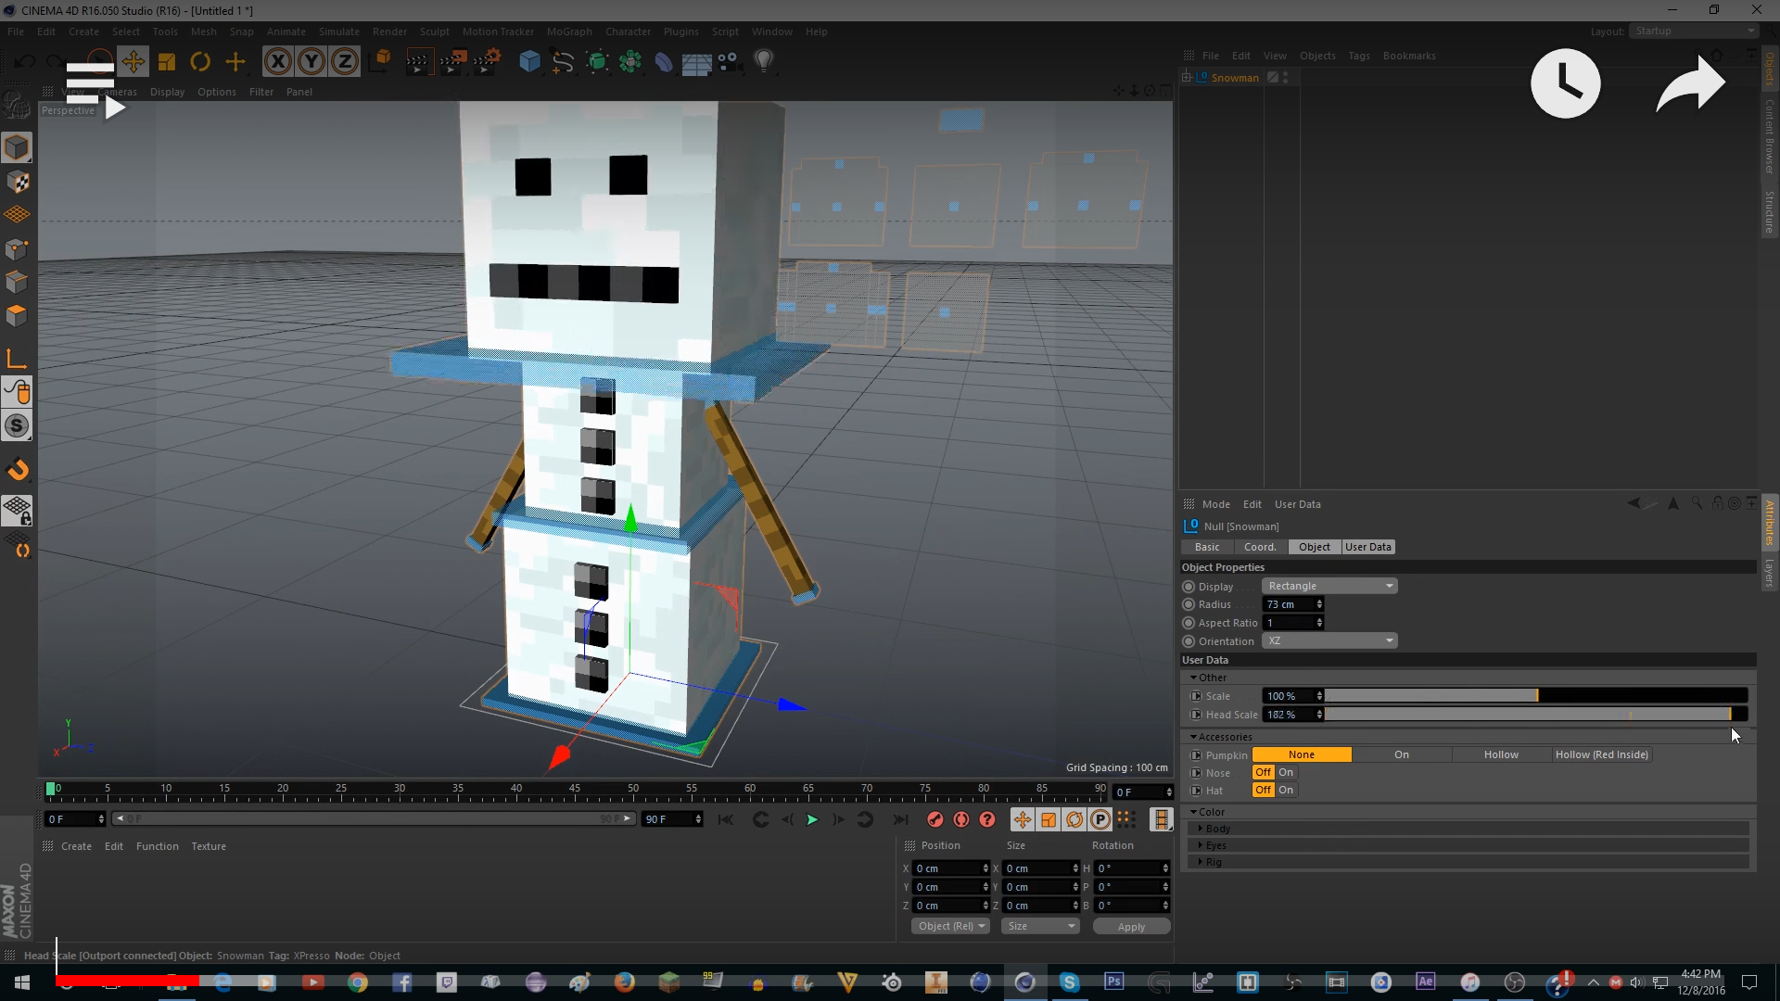Select the Scale tool in top toolbar
The width and height of the screenshot is (1780, 1001).
tap(167, 62)
